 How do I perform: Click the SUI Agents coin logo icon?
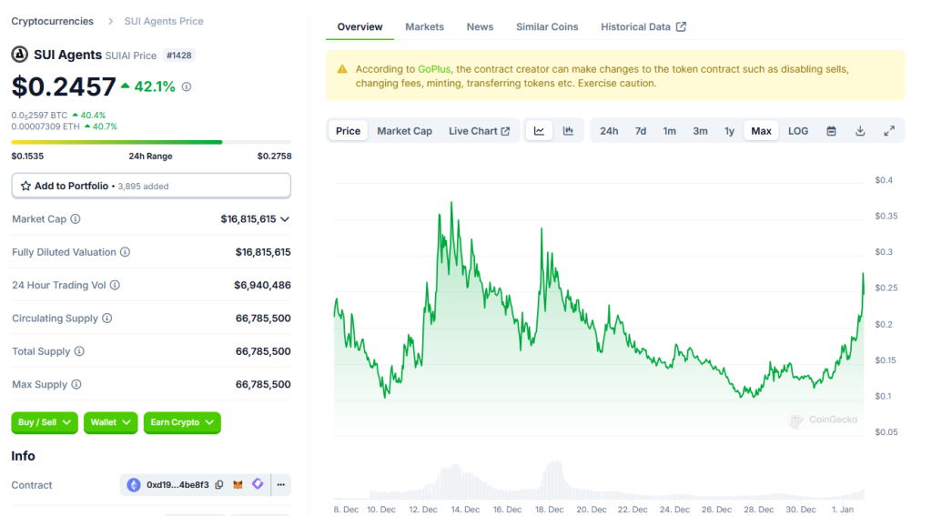pyautogui.click(x=20, y=55)
